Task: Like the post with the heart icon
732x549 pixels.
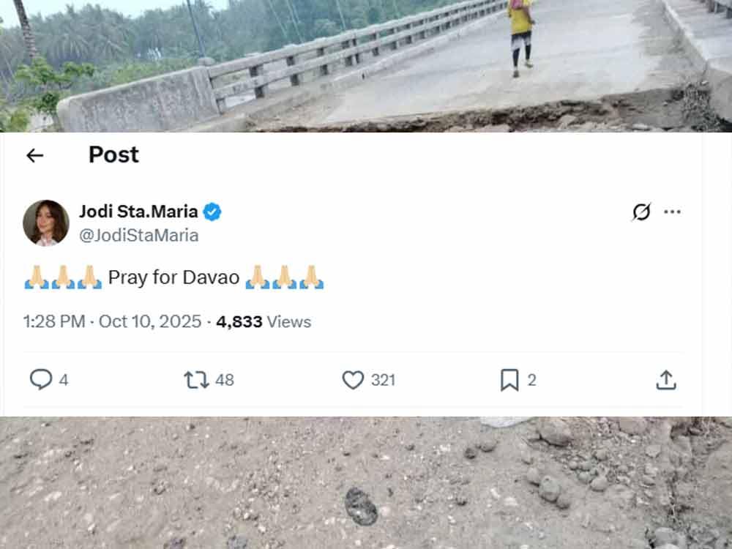Action: tap(353, 380)
